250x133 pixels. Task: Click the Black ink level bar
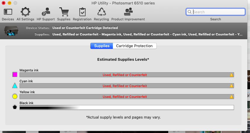tap(127, 107)
